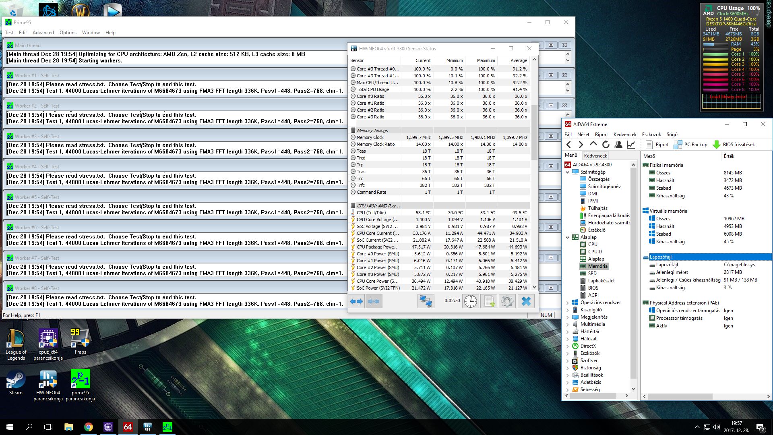Go back in AIDA64 toolbar
The height and width of the screenshot is (435, 773).
coord(568,145)
